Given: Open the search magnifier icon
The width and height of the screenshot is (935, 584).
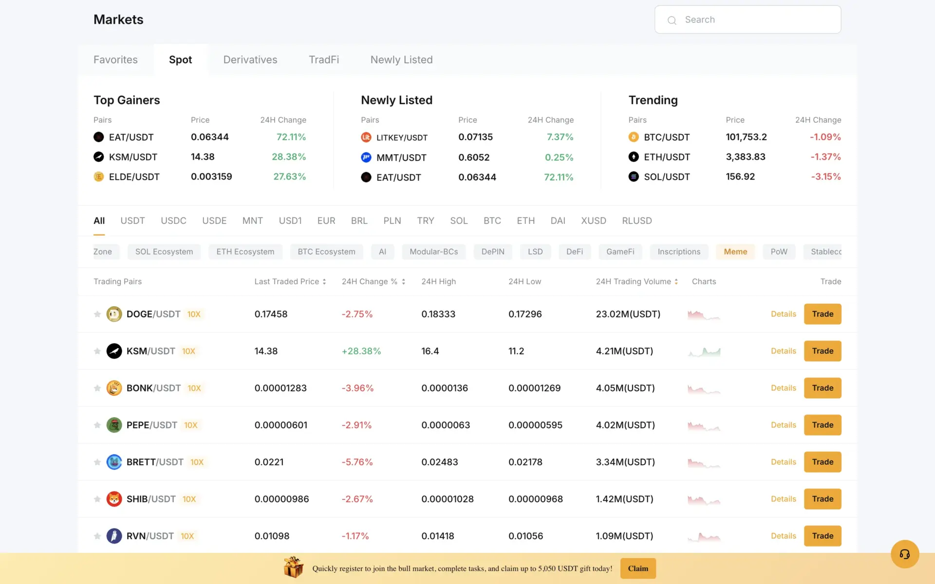Looking at the screenshot, I should click(672, 20).
